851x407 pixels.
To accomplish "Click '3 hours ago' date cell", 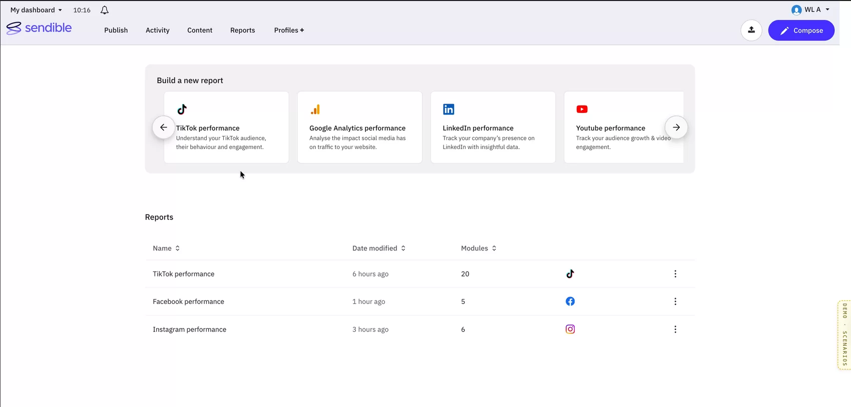I will pos(370,329).
